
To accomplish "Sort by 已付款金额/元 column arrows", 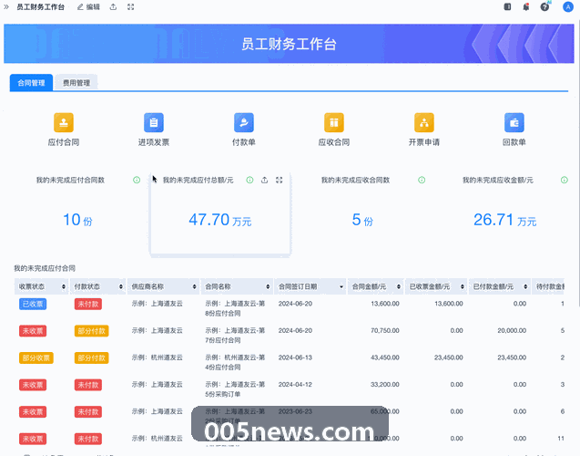I will click(525, 286).
